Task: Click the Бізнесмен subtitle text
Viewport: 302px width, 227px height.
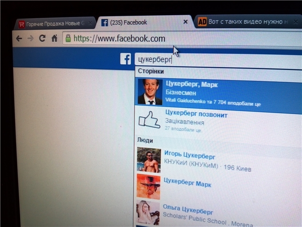Action: click(x=181, y=93)
